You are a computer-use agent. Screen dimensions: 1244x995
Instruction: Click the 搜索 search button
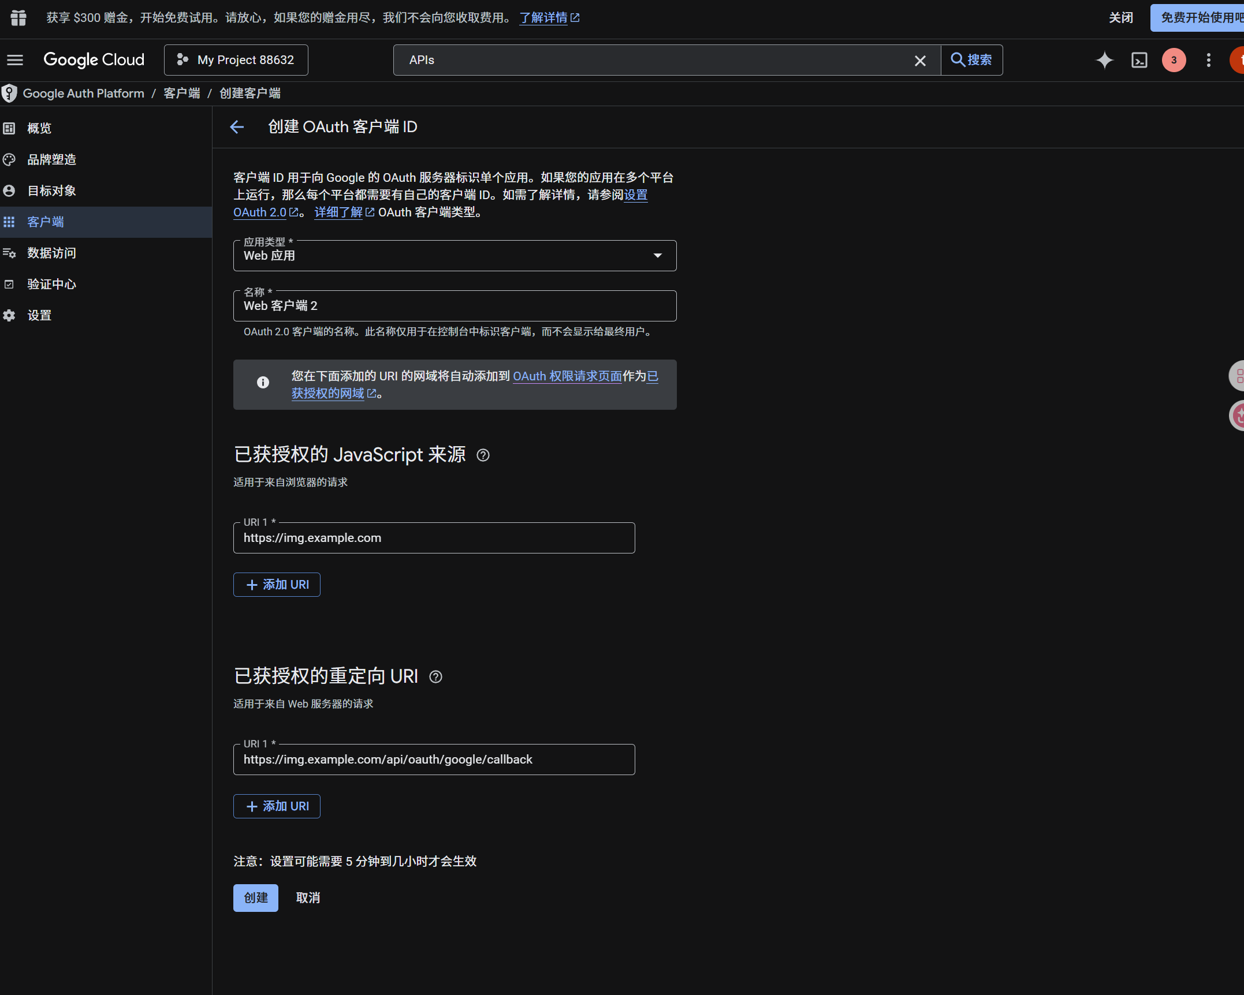point(972,60)
